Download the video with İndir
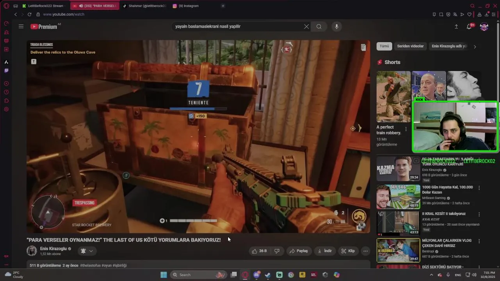This screenshot has height=281, width=500. pyautogui.click(x=325, y=251)
